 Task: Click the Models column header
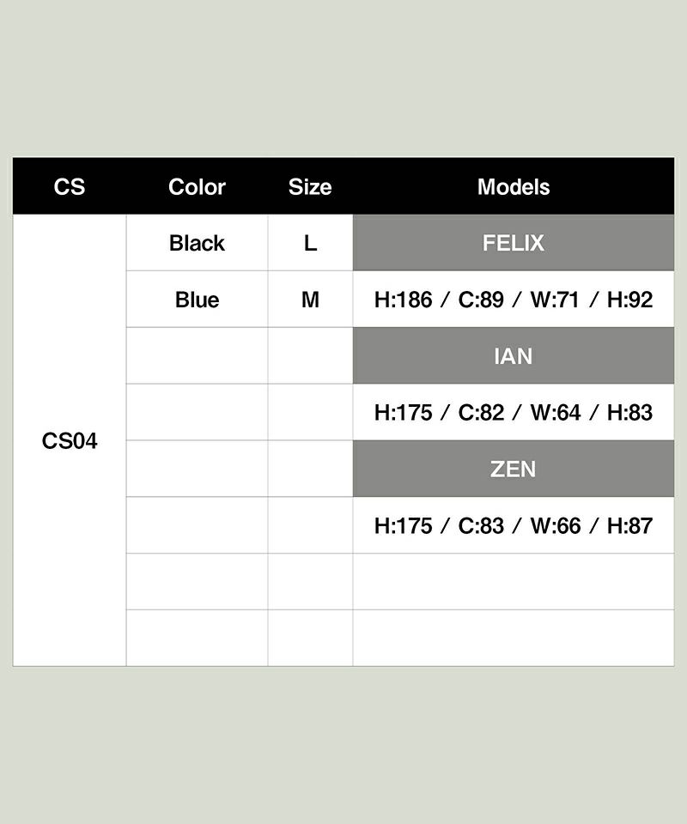514,186
